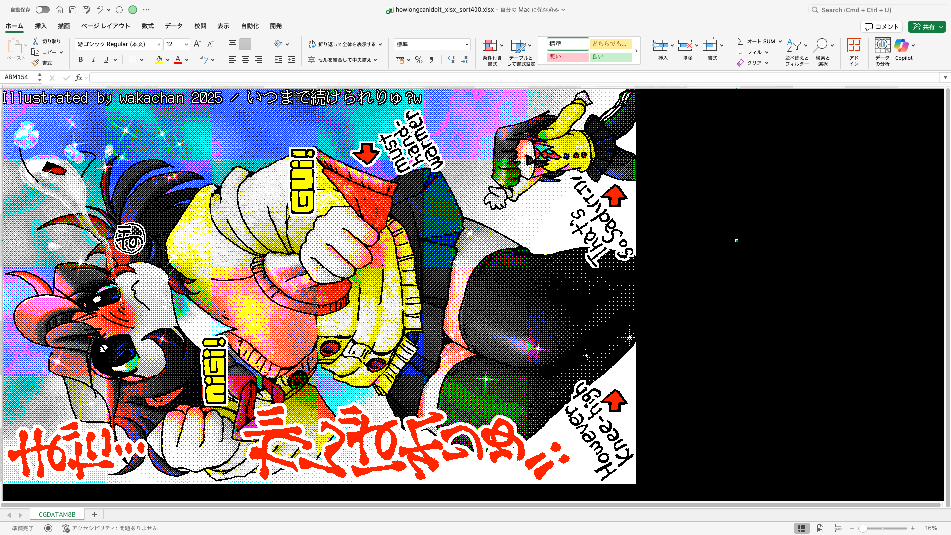Expand the number format dropdown showing 標準

pos(466,44)
